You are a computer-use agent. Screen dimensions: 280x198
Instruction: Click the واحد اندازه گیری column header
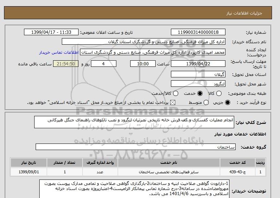click(100, 162)
